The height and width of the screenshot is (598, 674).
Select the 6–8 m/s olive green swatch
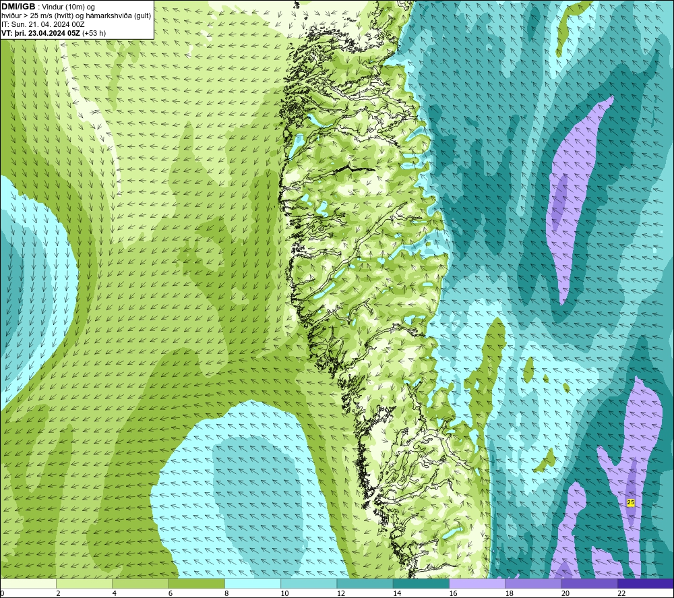(x=196, y=583)
